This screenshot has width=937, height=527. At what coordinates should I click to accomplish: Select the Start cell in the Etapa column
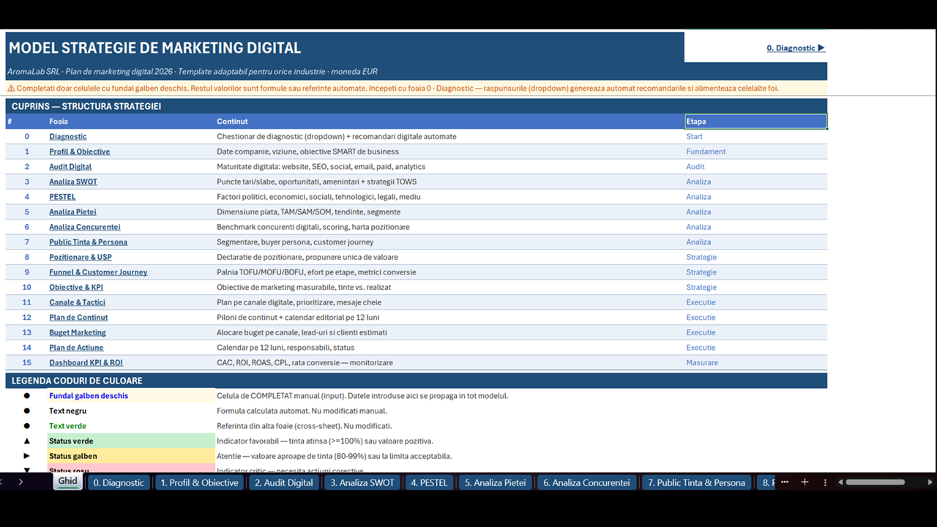pyautogui.click(x=755, y=137)
